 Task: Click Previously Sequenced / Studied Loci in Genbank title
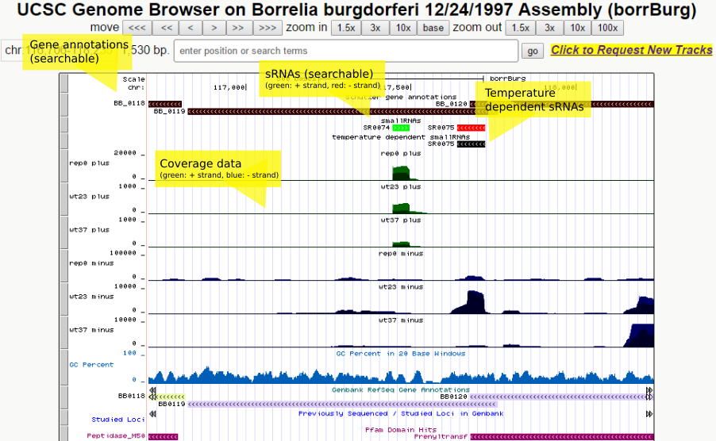pos(400,414)
